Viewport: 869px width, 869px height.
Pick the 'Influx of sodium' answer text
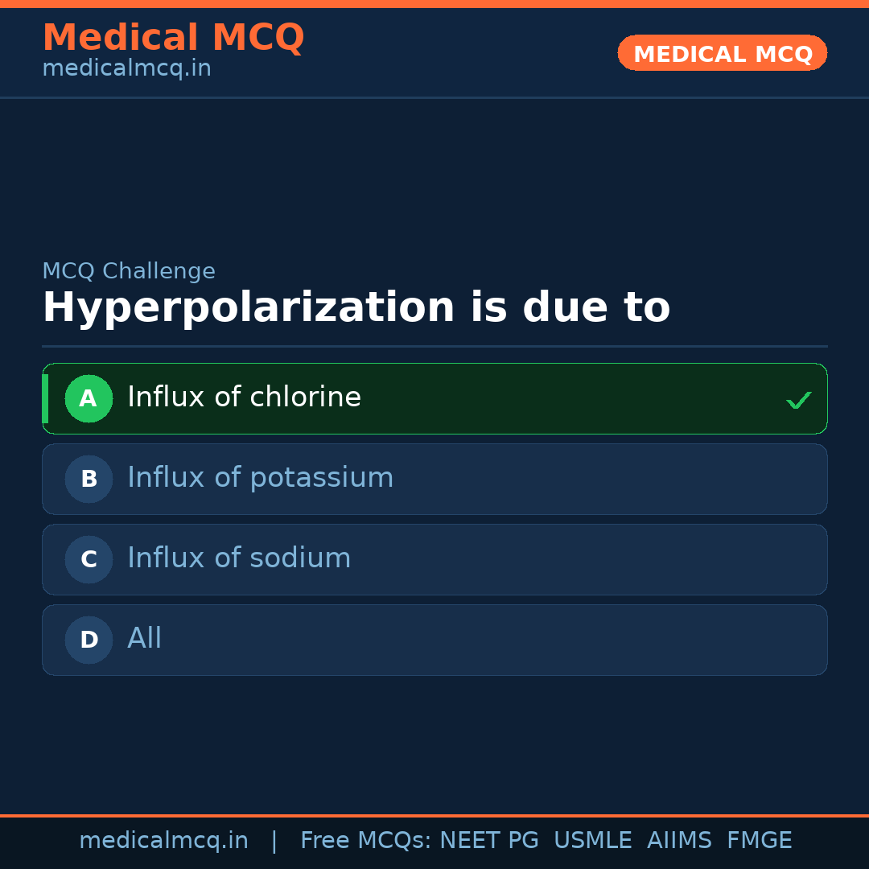(x=239, y=558)
